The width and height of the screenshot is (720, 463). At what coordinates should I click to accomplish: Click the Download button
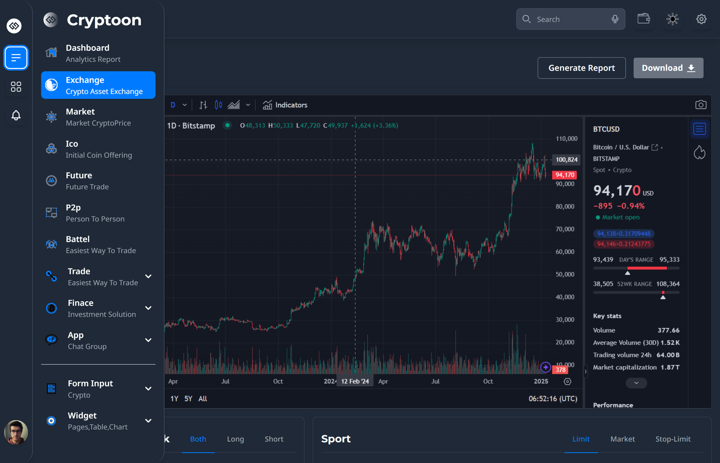[x=668, y=68]
